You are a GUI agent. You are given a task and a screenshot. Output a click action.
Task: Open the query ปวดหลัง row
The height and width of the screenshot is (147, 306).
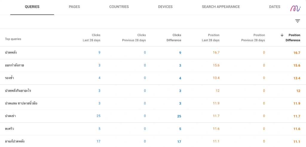point(153,53)
